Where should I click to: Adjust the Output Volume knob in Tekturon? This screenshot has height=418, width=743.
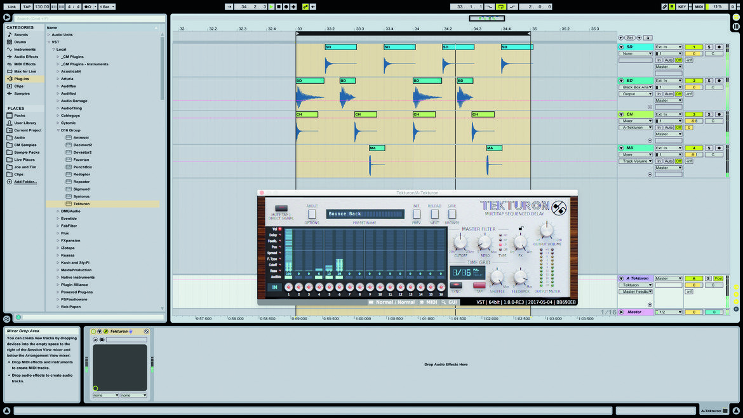coord(546,231)
